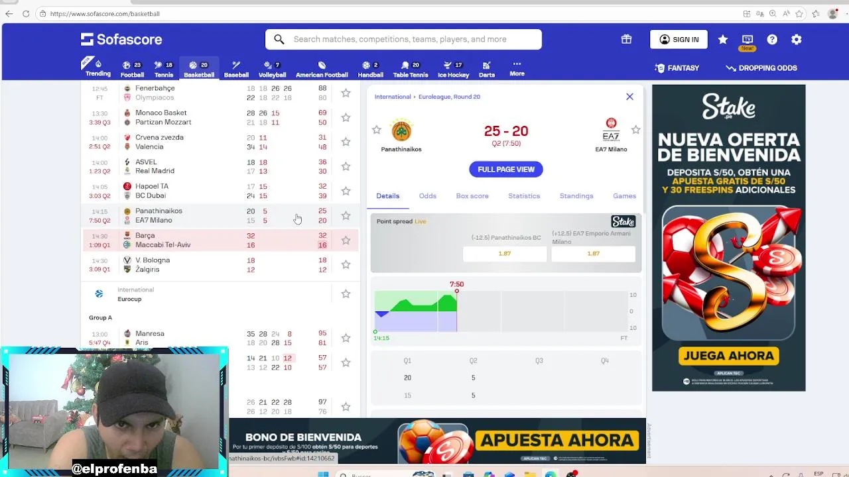Click the Sofascore logo

(121, 39)
